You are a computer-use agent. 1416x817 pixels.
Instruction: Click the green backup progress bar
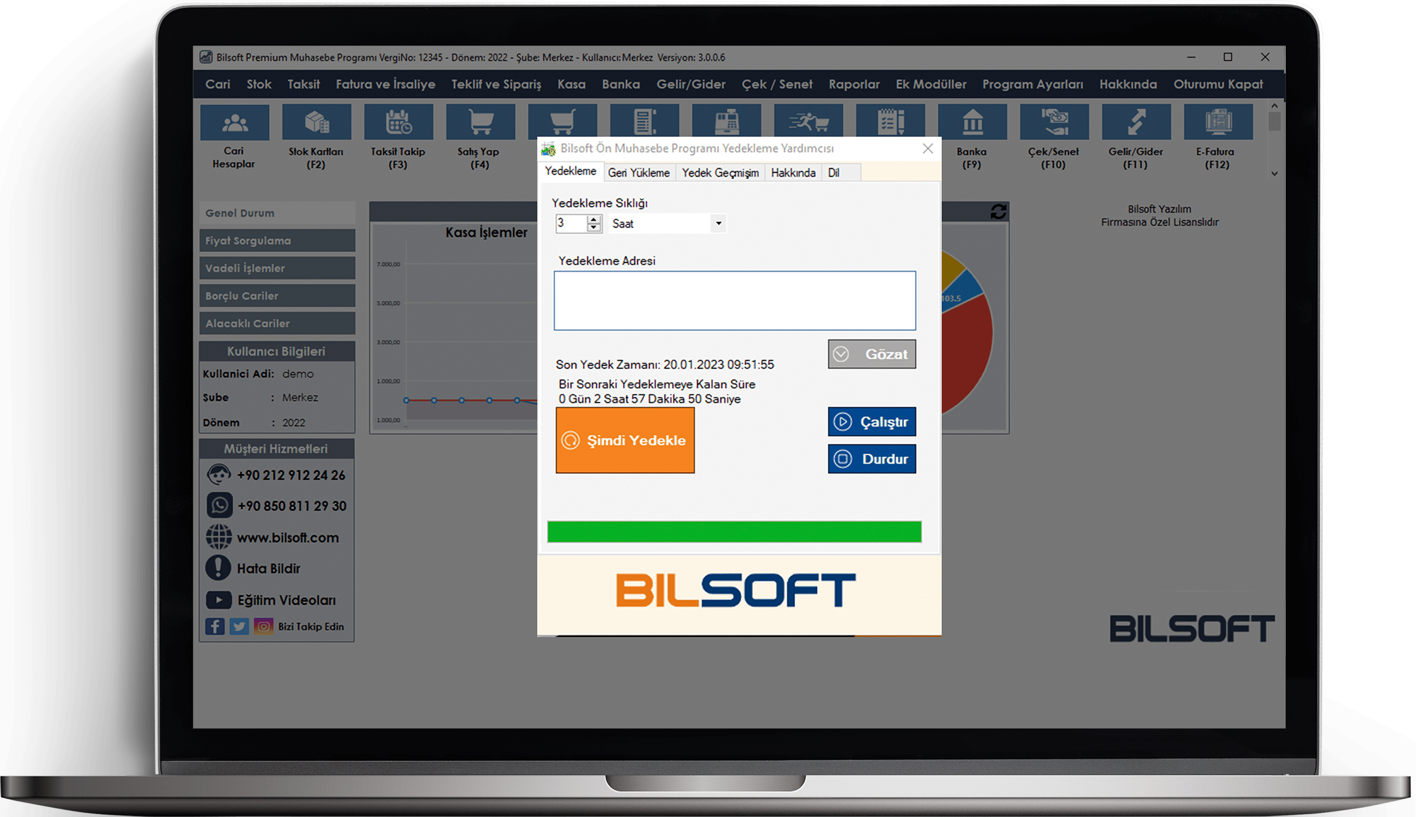[734, 531]
